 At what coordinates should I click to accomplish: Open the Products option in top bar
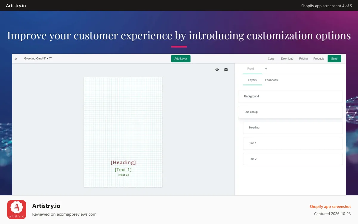pyautogui.click(x=319, y=59)
